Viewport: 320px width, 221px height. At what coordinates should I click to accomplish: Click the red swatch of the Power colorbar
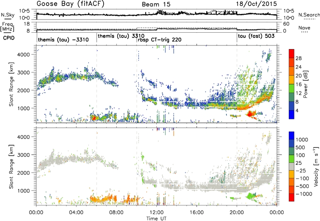pos(292,53)
